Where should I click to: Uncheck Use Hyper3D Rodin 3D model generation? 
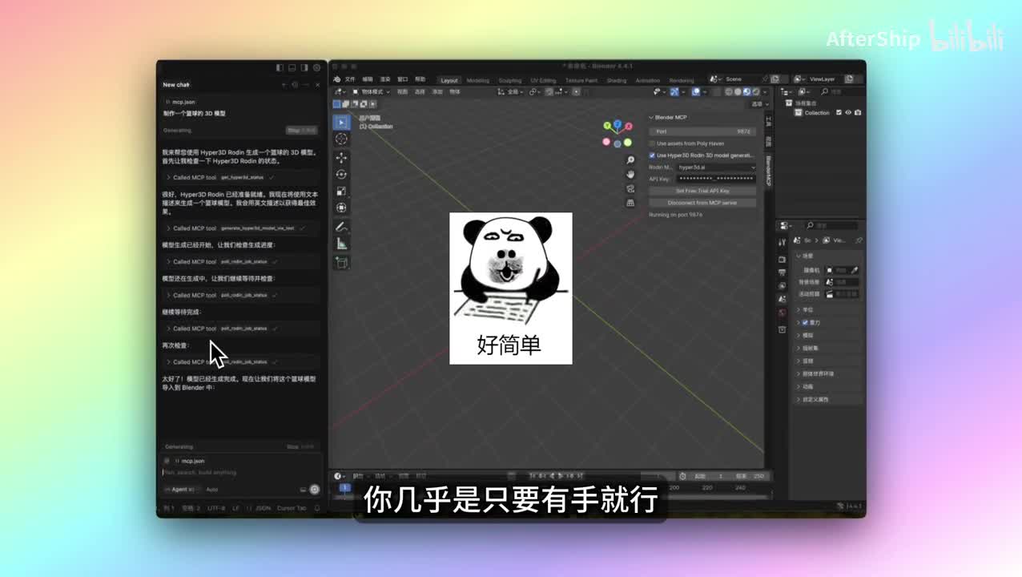[x=652, y=155]
